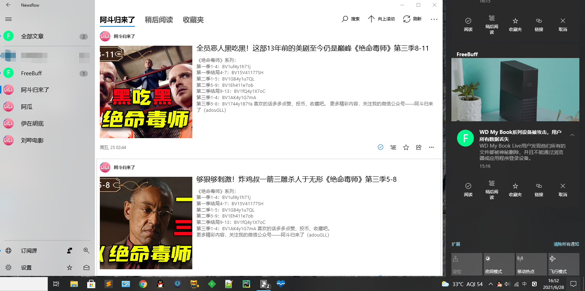Share the 第三季8-11 article
The width and height of the screenshot is (585, 291).
[419, 147]
